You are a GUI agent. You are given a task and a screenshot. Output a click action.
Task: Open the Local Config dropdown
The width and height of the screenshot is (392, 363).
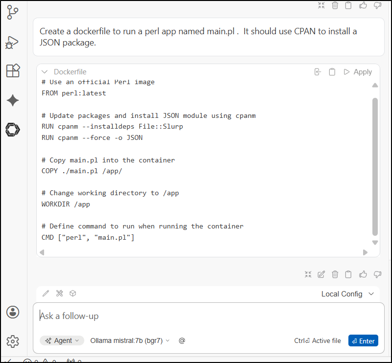[348, 294]
